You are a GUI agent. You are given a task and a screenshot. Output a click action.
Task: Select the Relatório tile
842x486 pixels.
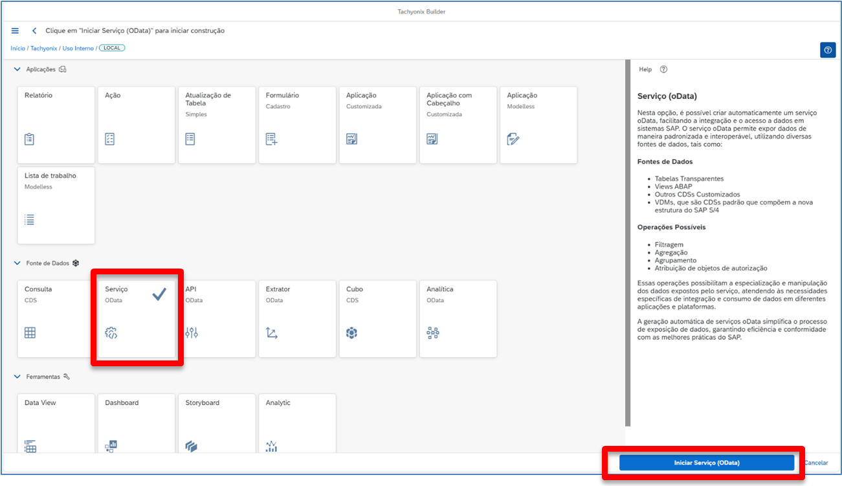[56, 125]
